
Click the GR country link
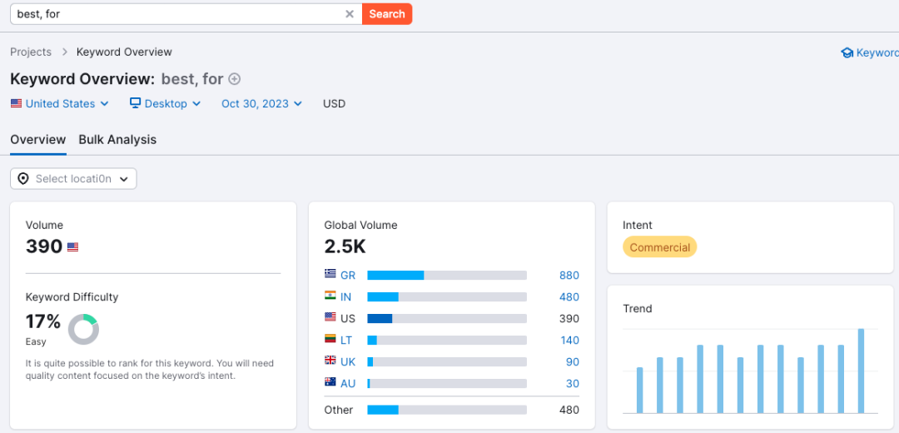tap(347, 276)
